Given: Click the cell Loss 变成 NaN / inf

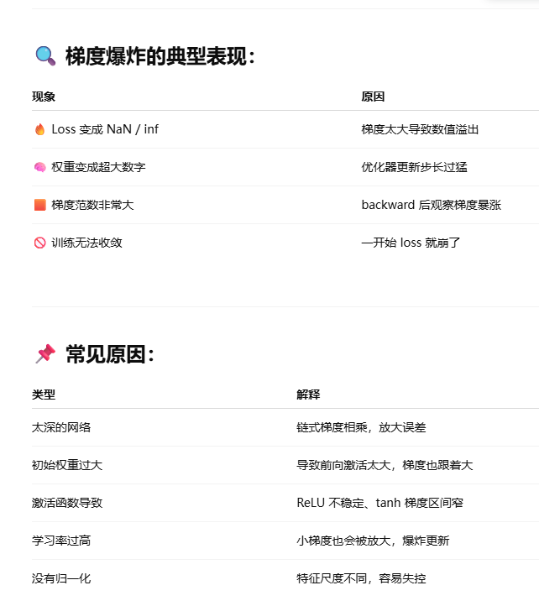Looking at the screenshot, I should click(x=105, y=129).
